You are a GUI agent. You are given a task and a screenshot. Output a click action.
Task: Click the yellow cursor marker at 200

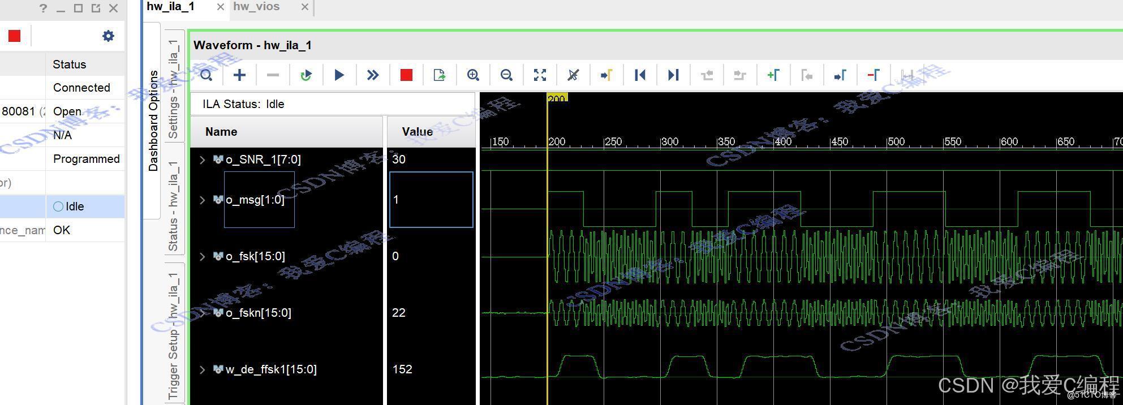[557, 98]
